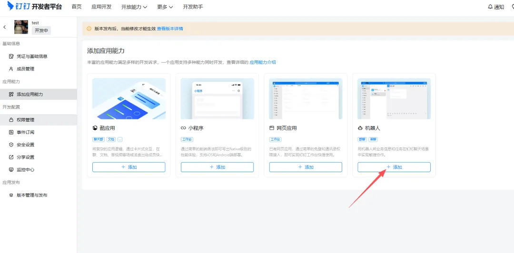
Task: Click the 分享设置 share icon
Action: click(x=11, y=157)
